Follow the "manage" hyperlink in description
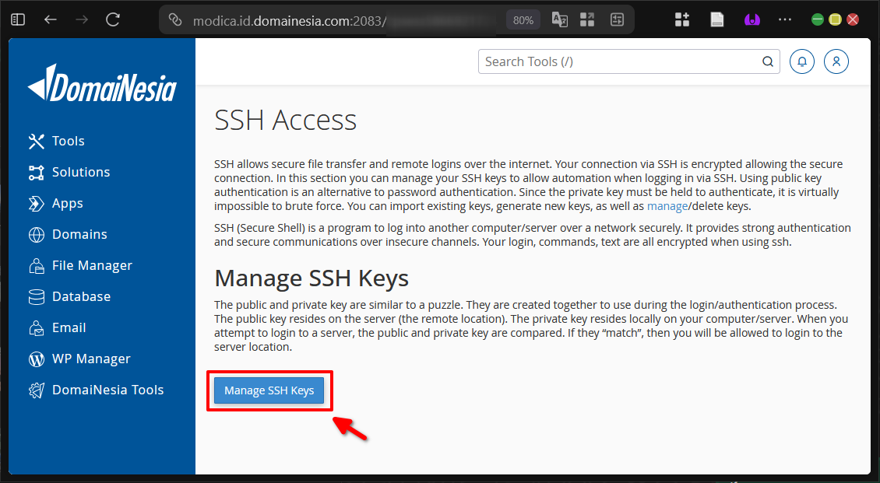Viewport: 880px width, 483px height. [667, 206]
